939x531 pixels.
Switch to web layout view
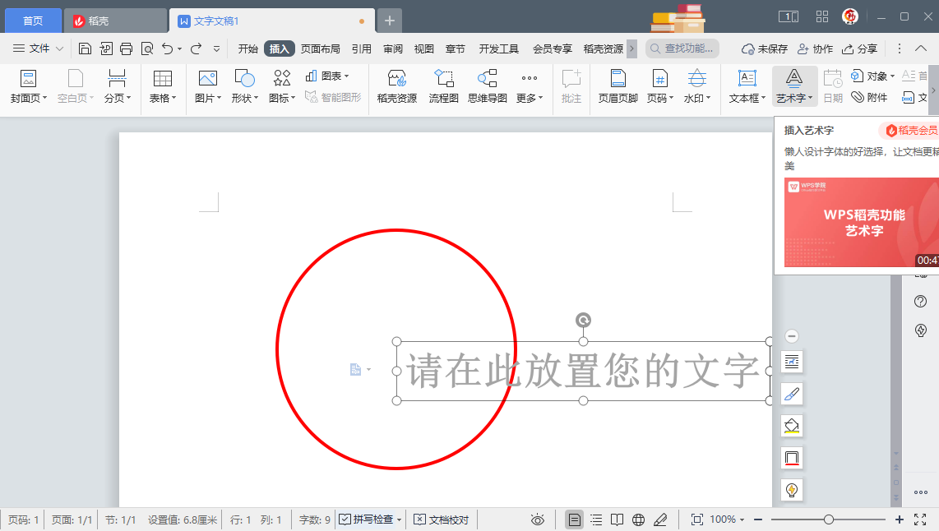click(x=638, y=519)
